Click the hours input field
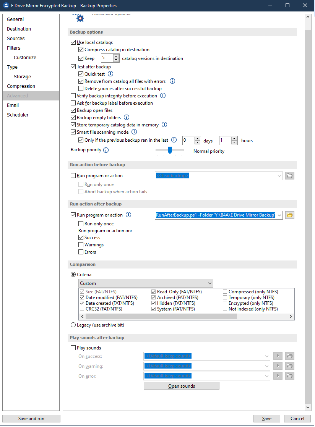The height and width of the screenshot is (427, 315). [x=225, y=141]
